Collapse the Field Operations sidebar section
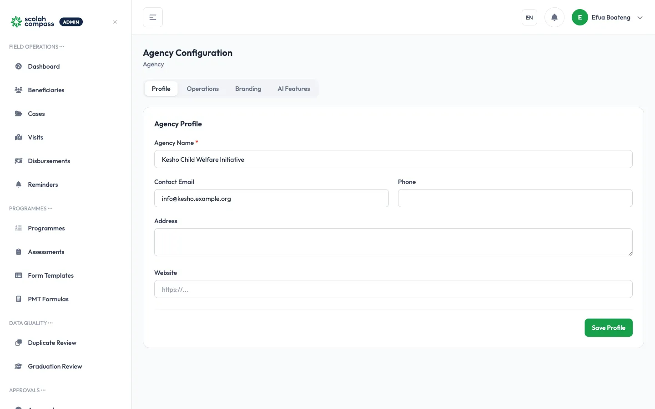Viewport: 655px width, 409px height. (x=36, y=47)
